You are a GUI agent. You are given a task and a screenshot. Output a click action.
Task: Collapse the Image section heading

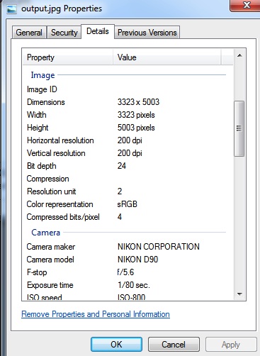[43, 75]
